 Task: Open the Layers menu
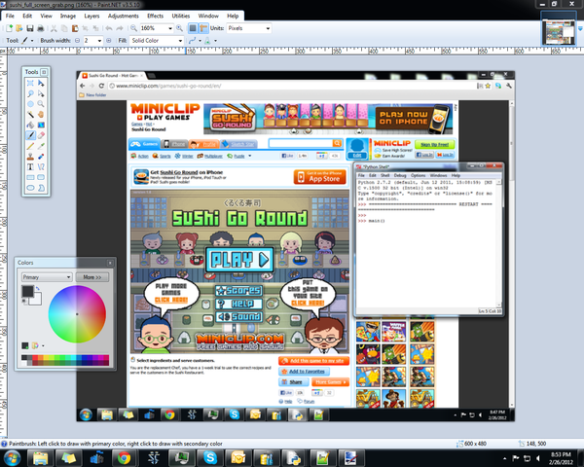click(x=91, y=16)
